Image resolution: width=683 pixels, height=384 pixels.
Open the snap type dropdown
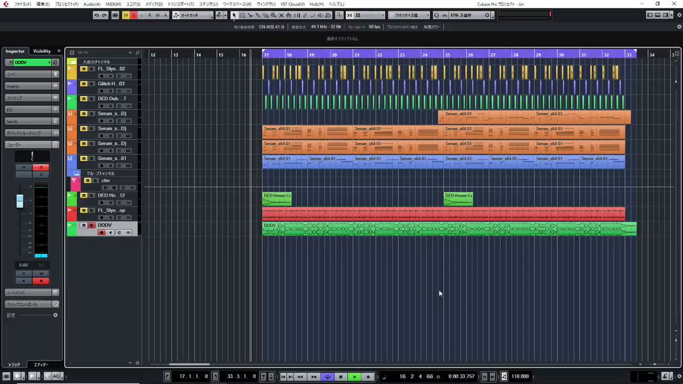tap(370, 15)
